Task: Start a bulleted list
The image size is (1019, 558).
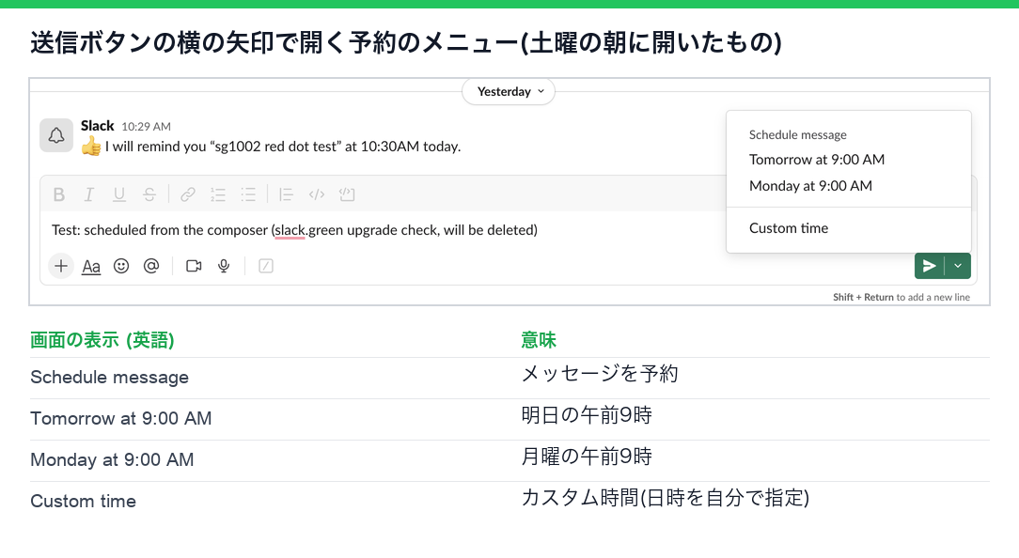Action: (248, 194)
